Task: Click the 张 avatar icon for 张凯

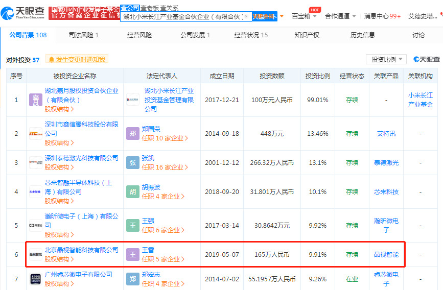Action: 133,163
